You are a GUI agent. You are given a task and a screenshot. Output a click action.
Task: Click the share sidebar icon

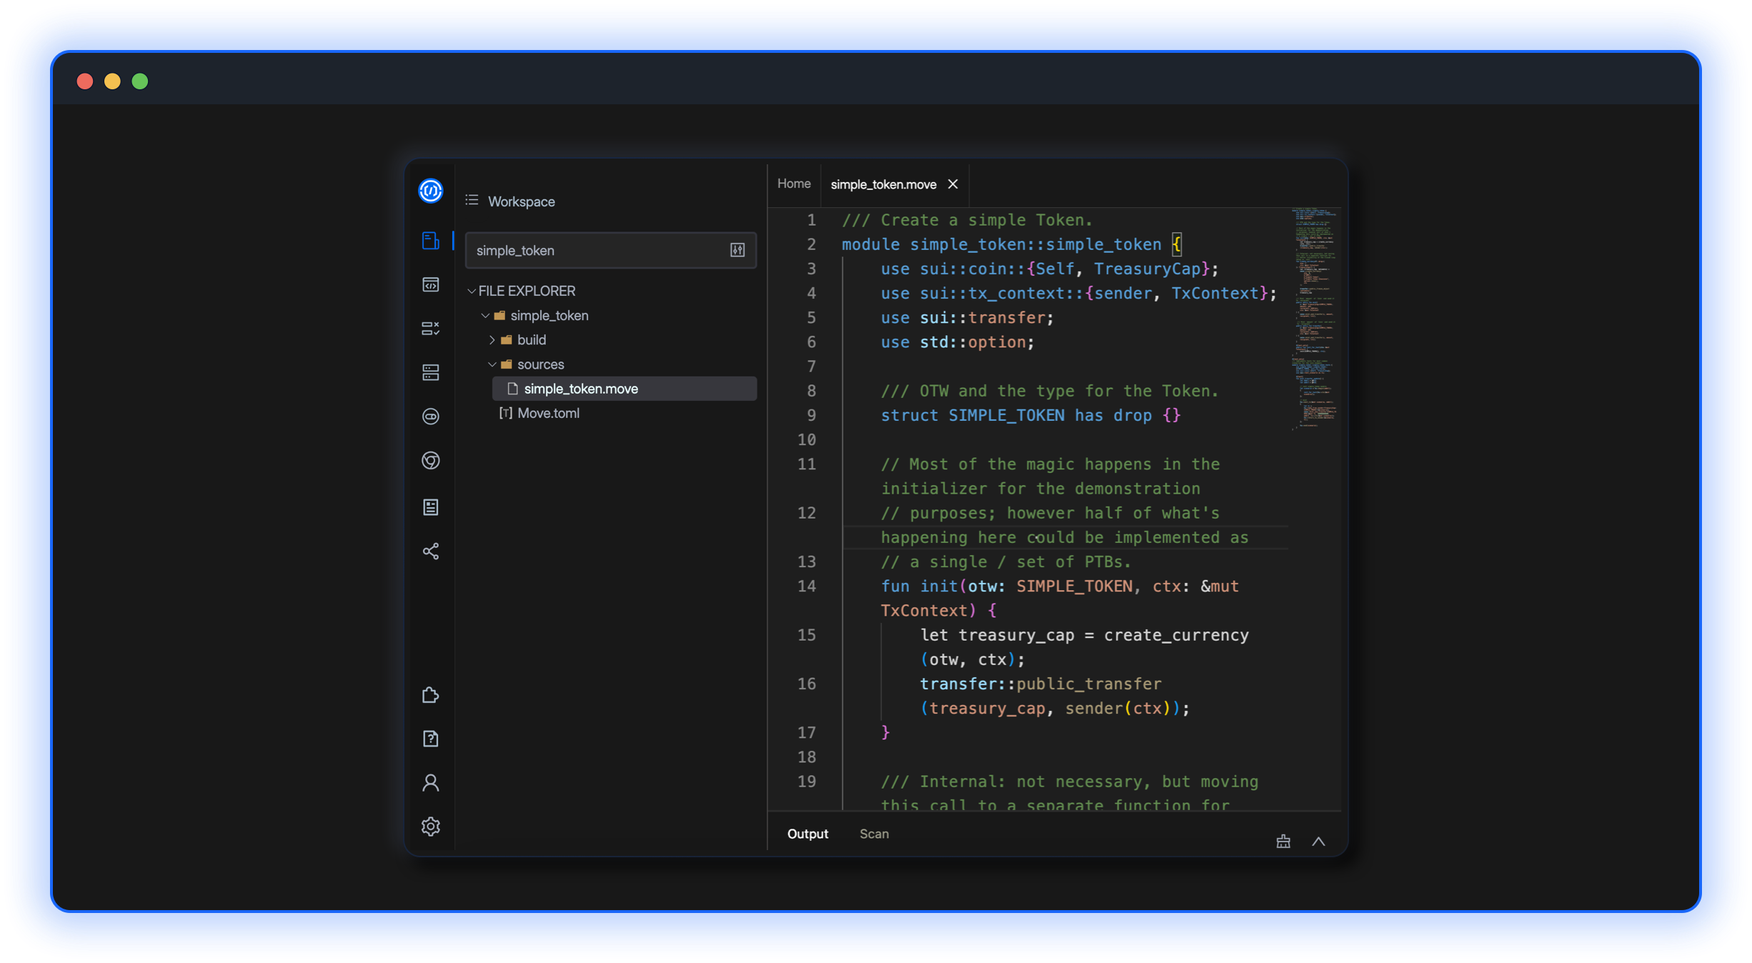point(430,552)
